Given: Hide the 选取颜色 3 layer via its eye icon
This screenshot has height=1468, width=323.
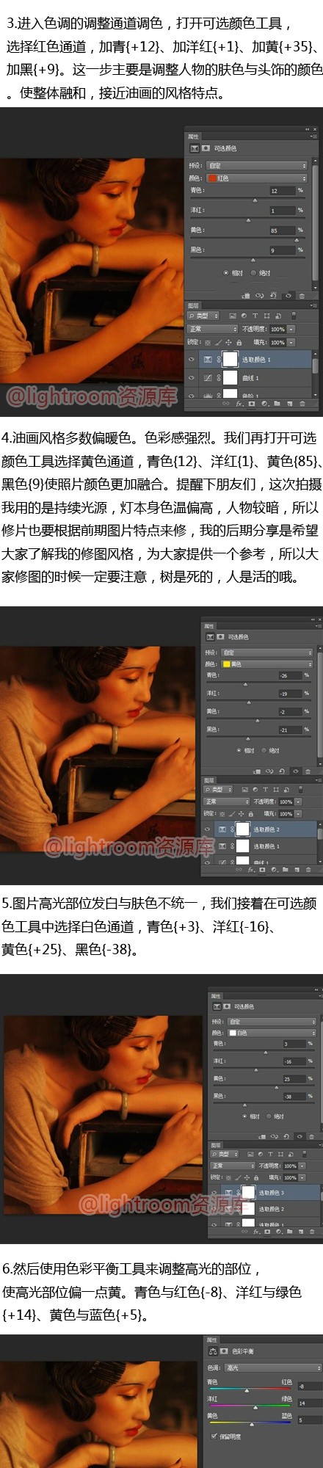Looking at the screenshot, I should click(x=214, y=1193).
